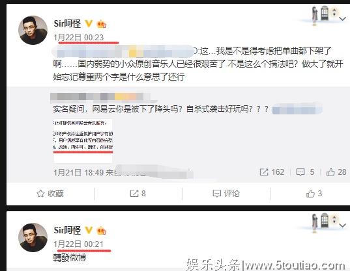350x271 pixels.
Task: Open the 1月22日 00:23 timestamp link
Action: [x=79, y=38]
